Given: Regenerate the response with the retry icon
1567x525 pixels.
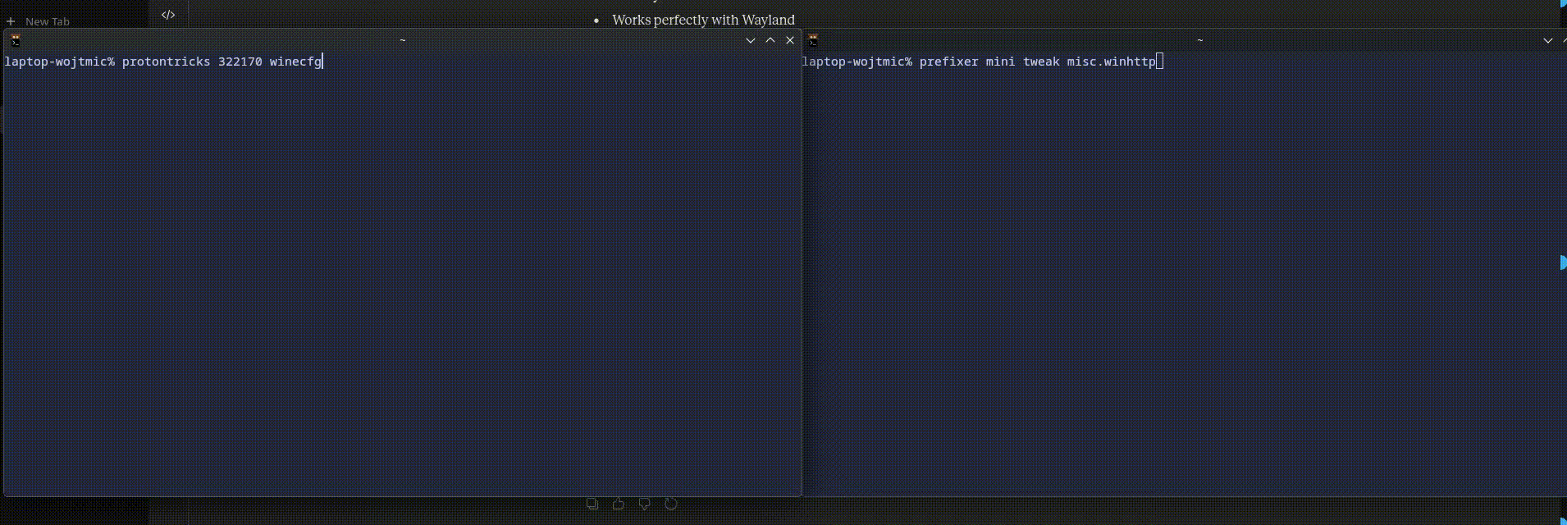Looking at the screenshot, I should coord(671,504).
